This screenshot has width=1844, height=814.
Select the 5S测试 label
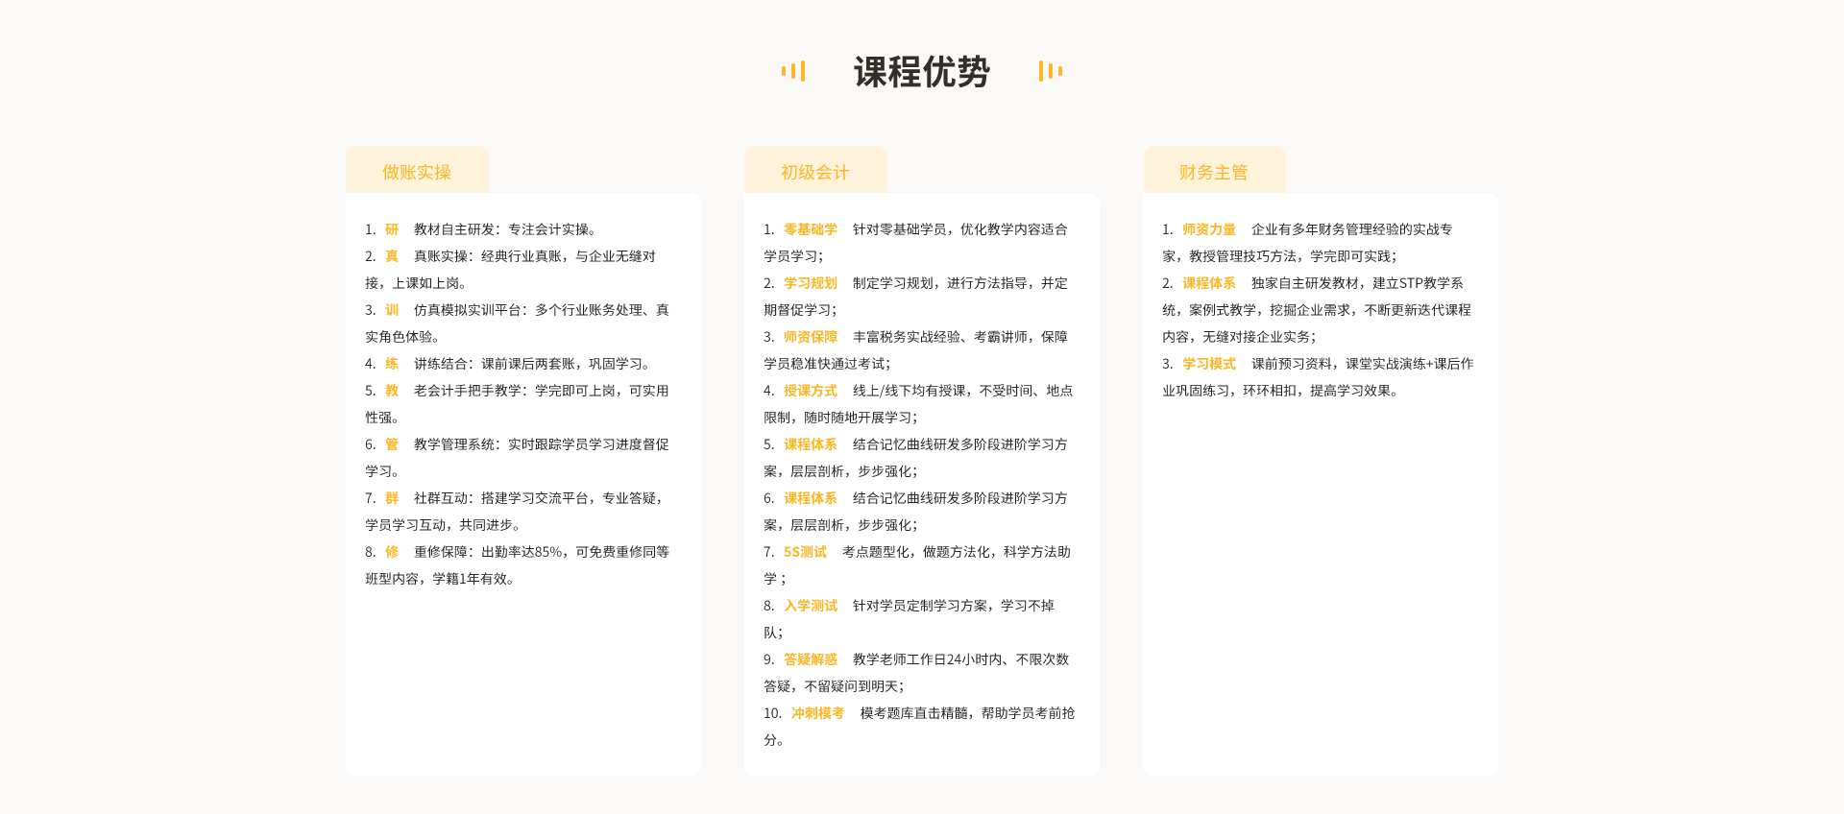pyautogui.click(x=805, y=552)
